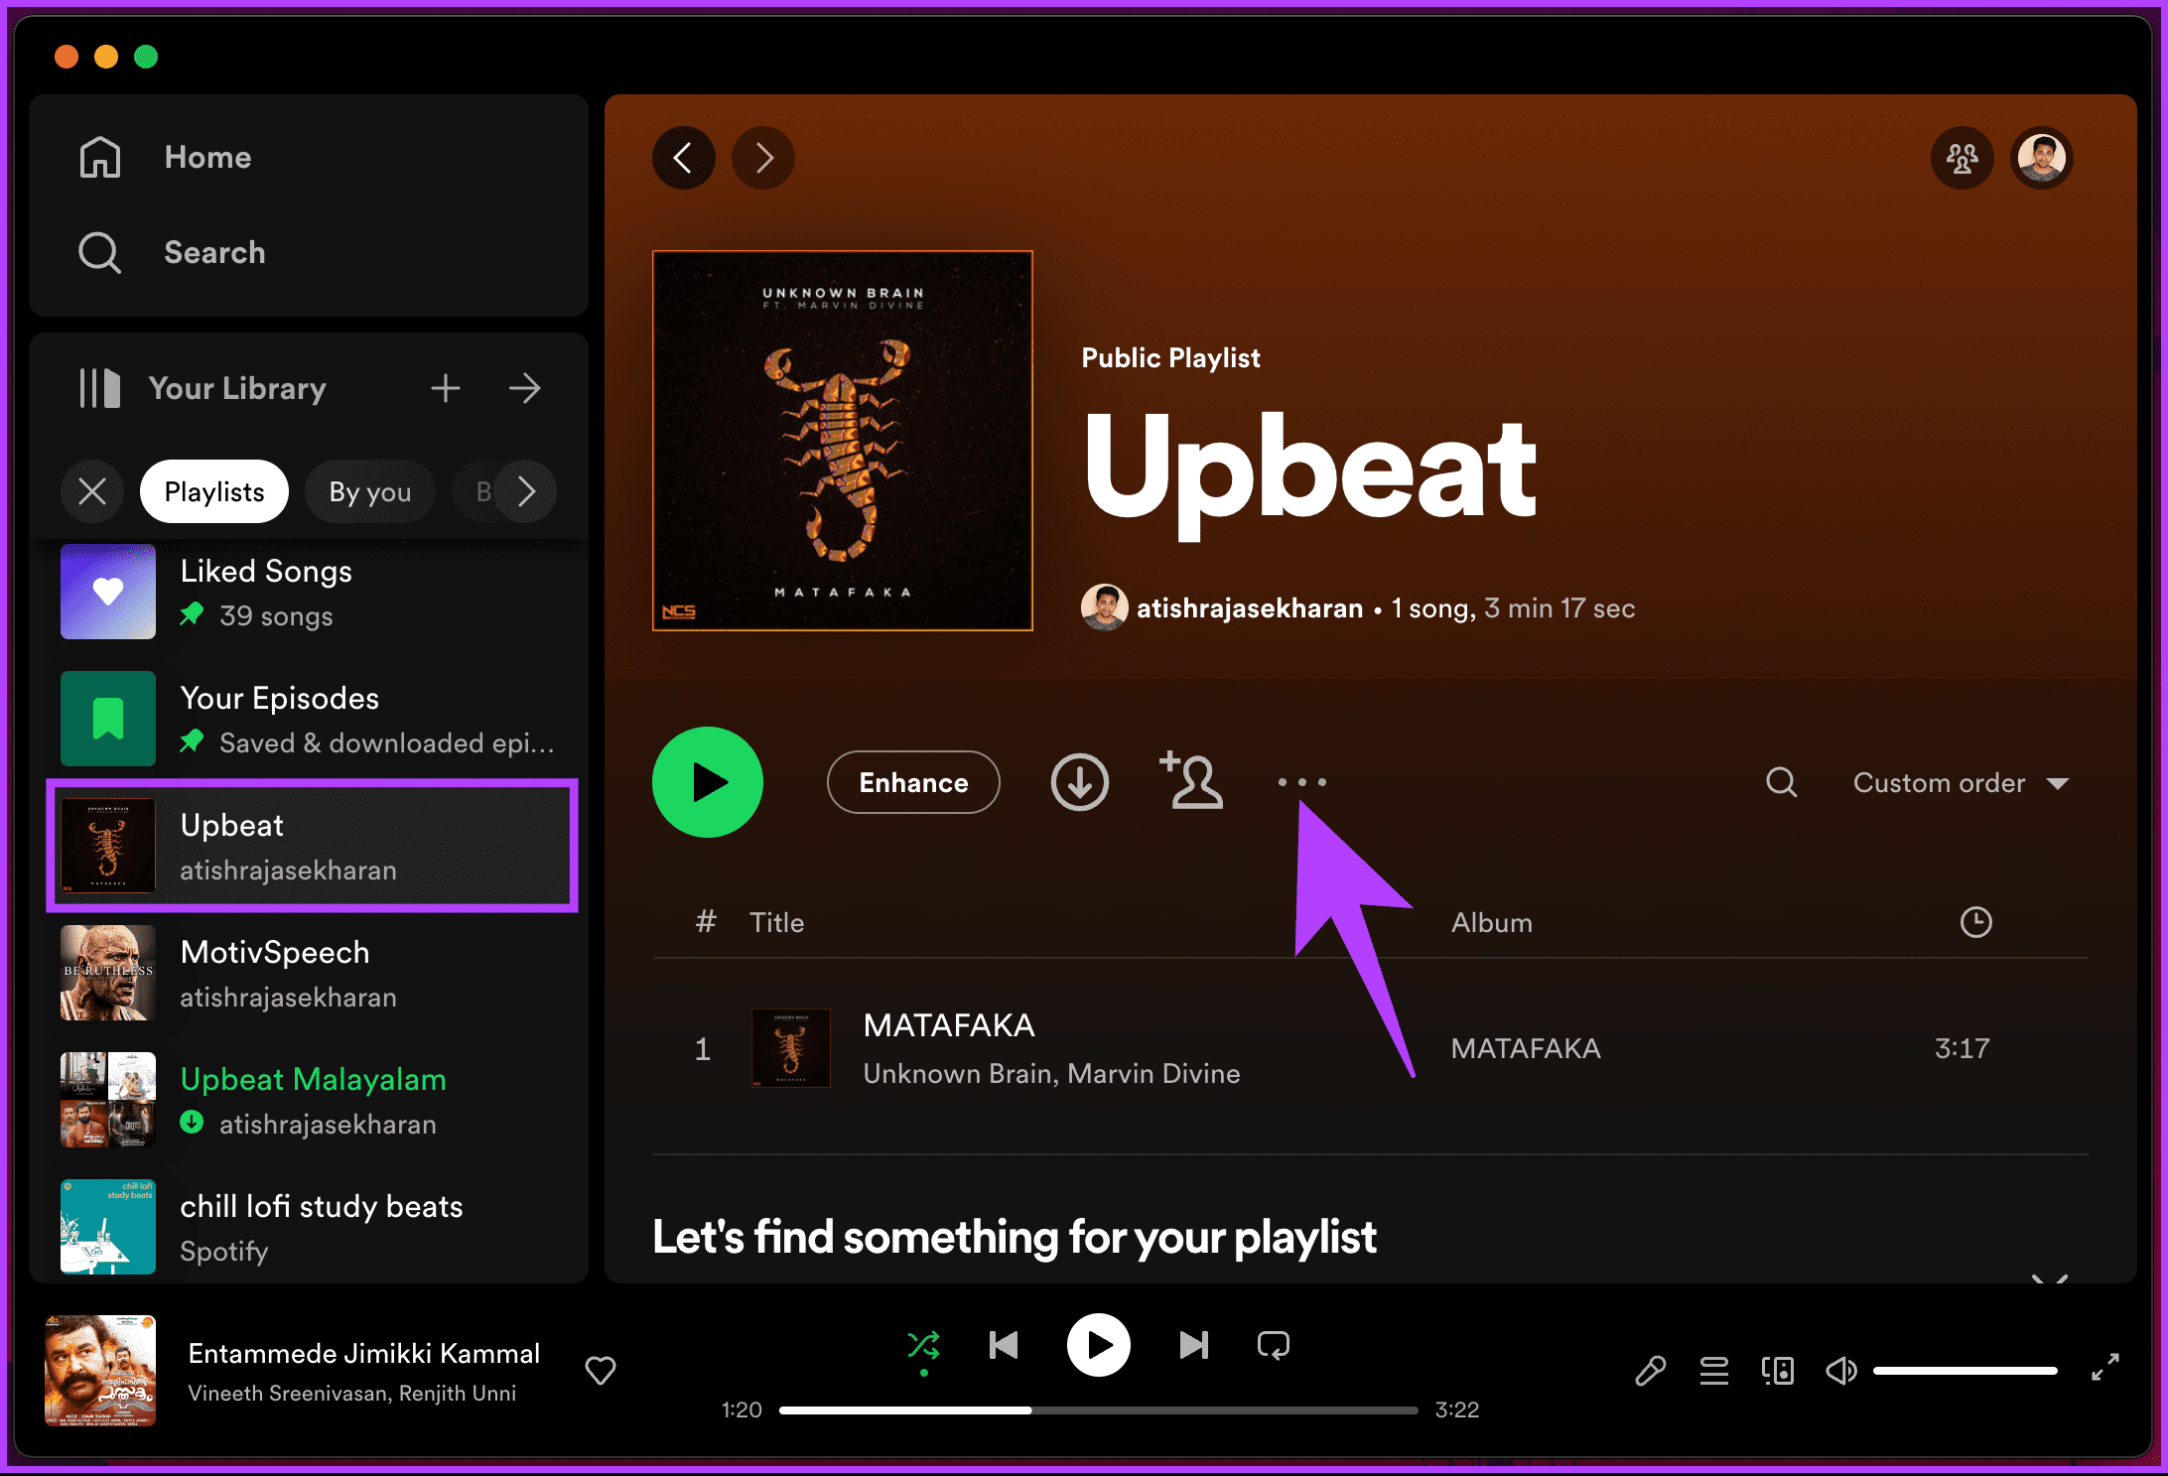The image size is (2168, 1476).
Task: Enable Enhance for the playlist
Action: [913, 782]
